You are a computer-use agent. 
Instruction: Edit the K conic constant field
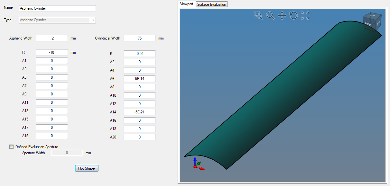point(139,53)
